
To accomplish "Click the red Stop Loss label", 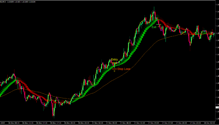I will click(x=124, y=69).
